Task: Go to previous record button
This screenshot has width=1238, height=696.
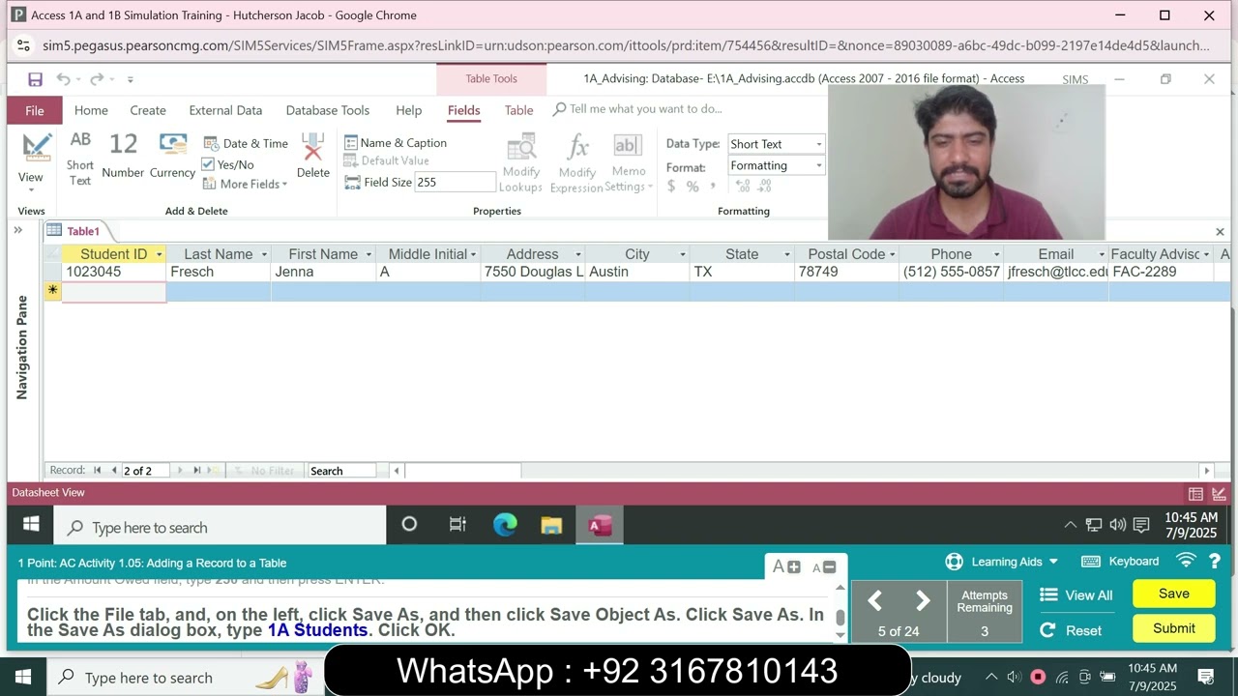Action: [114, 471]
